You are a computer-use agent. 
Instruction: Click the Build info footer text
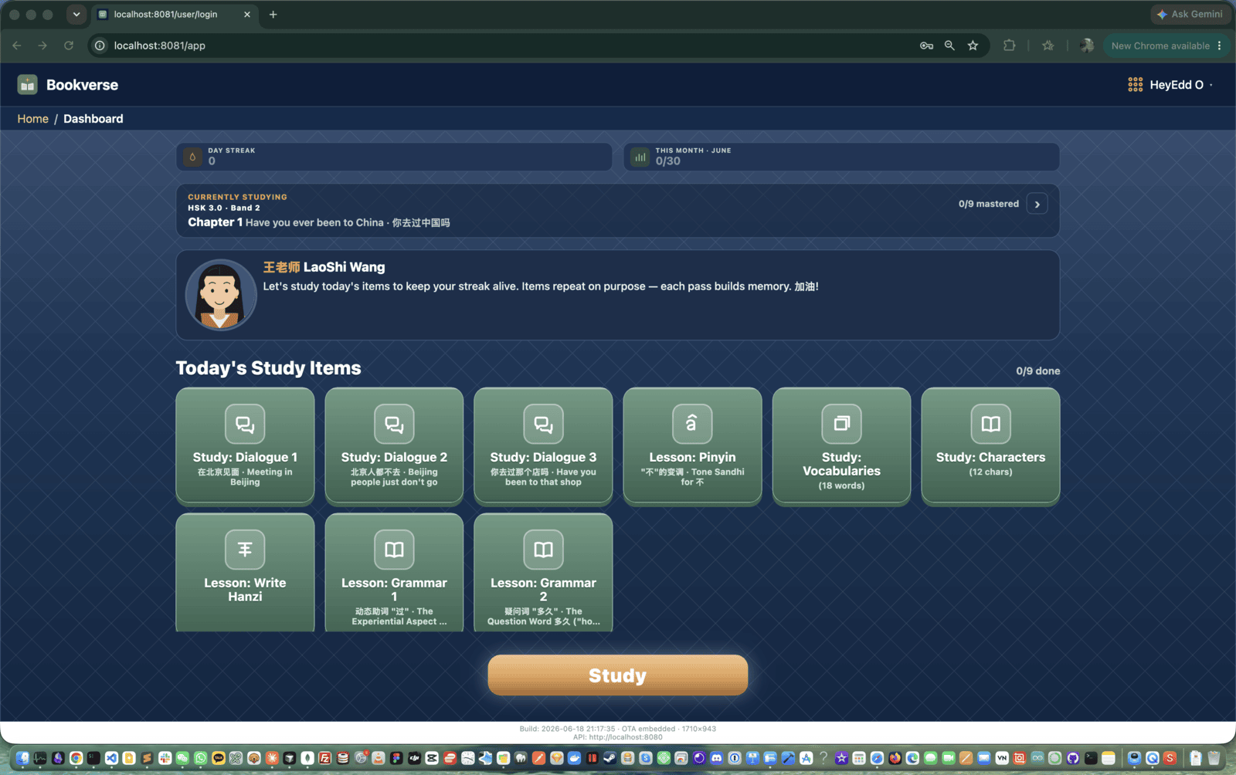pos(618,729)
